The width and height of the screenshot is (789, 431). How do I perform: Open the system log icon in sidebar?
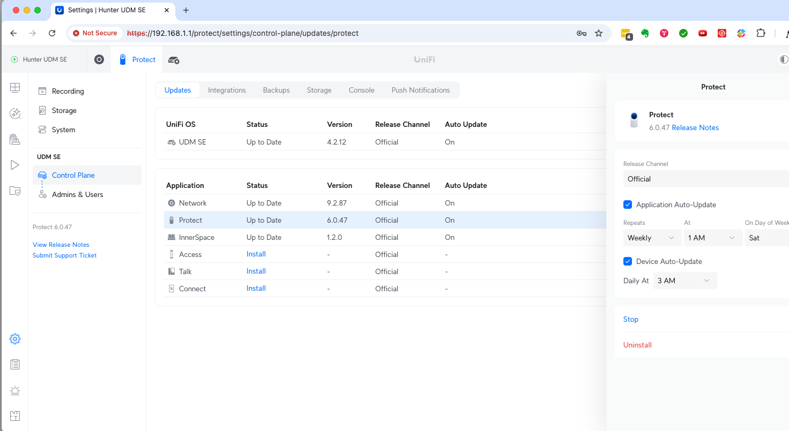pyautogui.click(x=15, y=365)
